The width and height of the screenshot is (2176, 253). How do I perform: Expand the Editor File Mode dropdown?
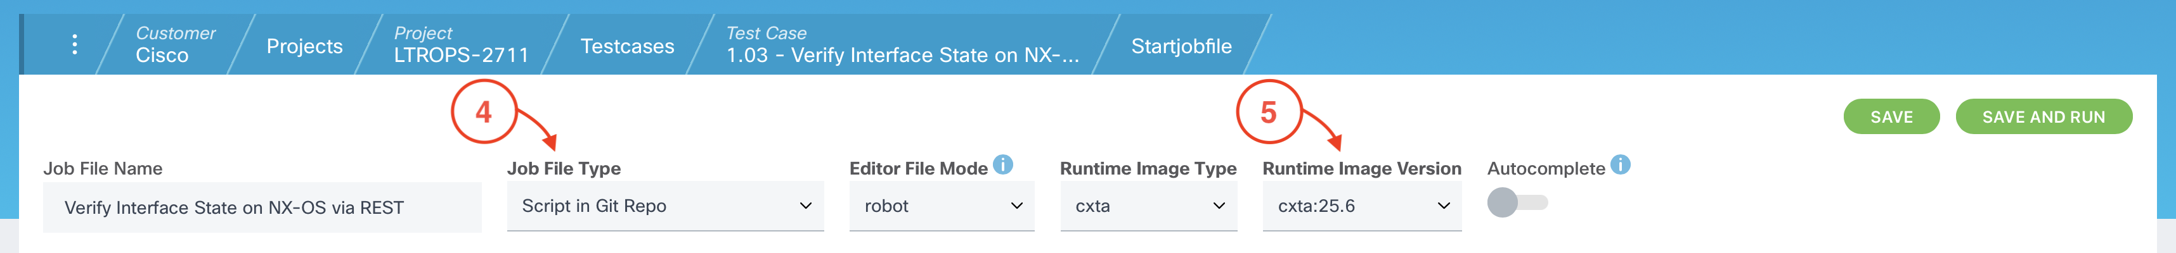pos(941,206)
